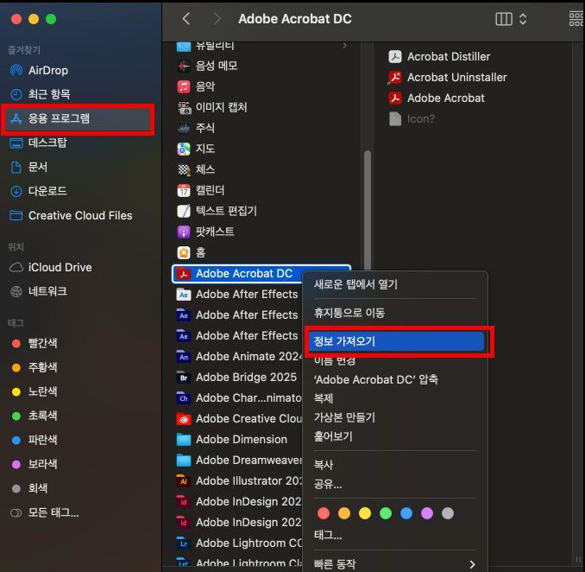Click 태그... in the context menu
Image resolution: width=585 pixels, height=572 pixels.
pos(328,535)
